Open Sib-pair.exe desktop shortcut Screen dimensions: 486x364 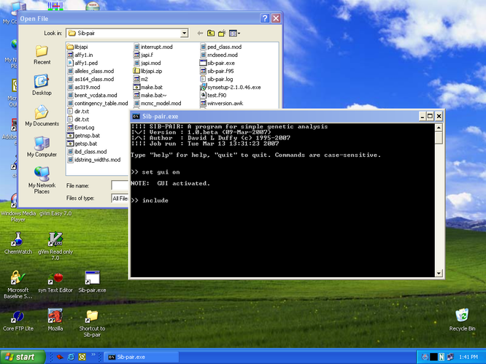(92, 282)
